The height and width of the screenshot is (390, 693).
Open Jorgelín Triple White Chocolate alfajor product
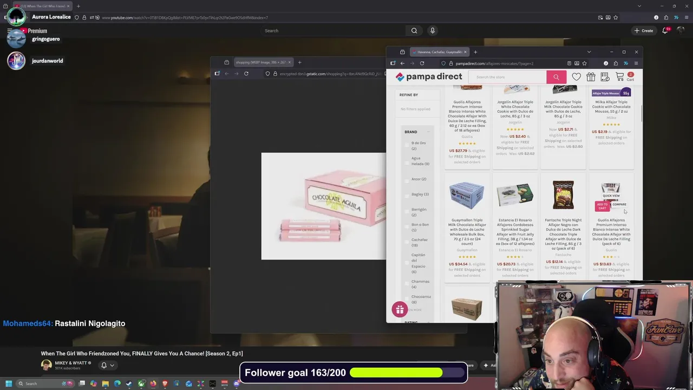(x=515, y=109)
